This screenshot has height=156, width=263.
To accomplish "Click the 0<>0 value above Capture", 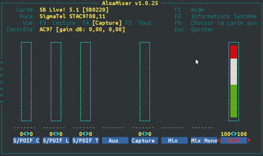I will pyautogui.click(x=145, y=134).
